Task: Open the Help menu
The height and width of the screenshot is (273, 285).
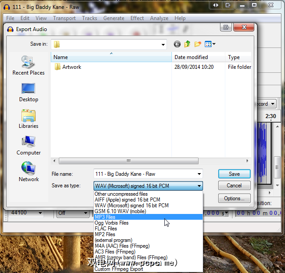Action: pos(180,18)
